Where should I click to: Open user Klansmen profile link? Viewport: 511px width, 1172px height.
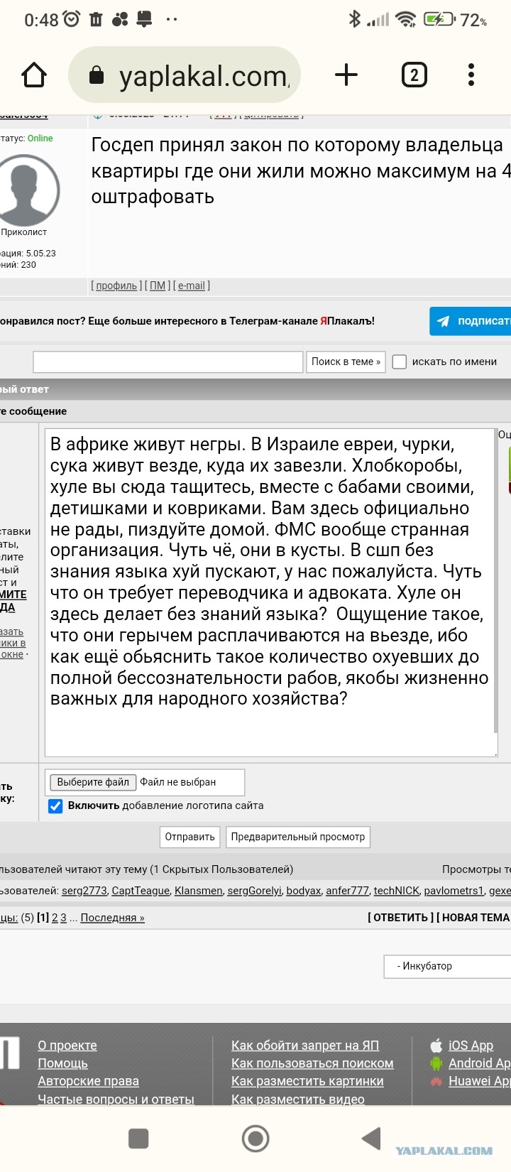[x=199, y=891]
